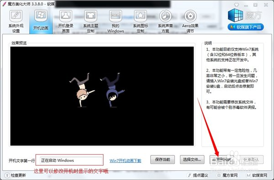274x180 pixels.
Task: Select the 开机动画 tab
Action: (x=41, y=21)
